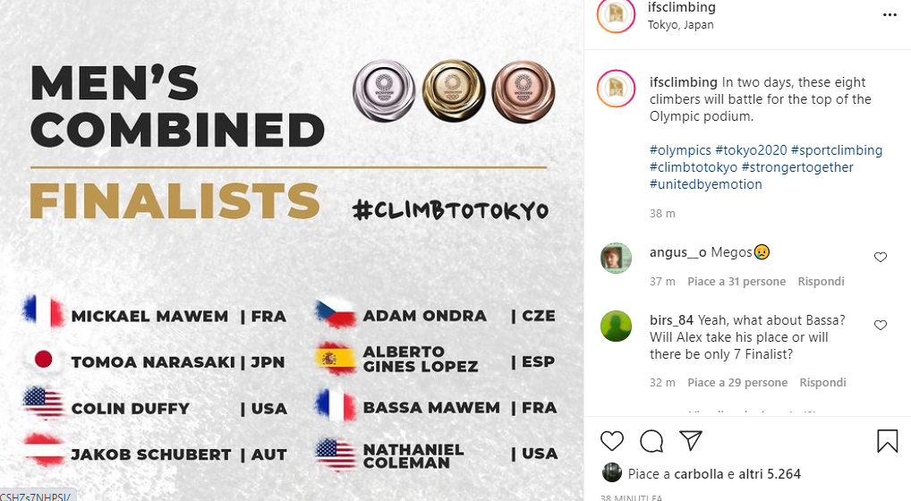Show who liked: Piace a 31 persone
The width and height of the screenshot is (911, 501).
[x=736, y=282]
